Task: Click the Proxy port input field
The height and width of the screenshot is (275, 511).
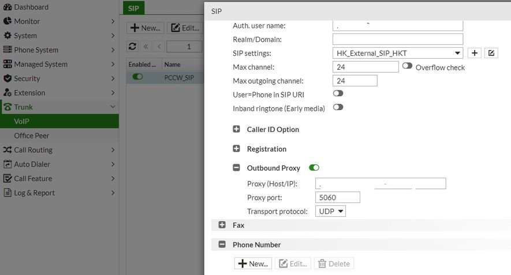Action: pyautogui.click(x=338, y=197)
